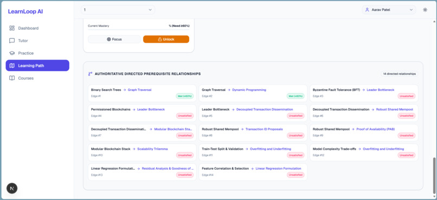Click the Met badge on Edge #1
The height and width of the screenshot is (200, 437).
[184, 96]
